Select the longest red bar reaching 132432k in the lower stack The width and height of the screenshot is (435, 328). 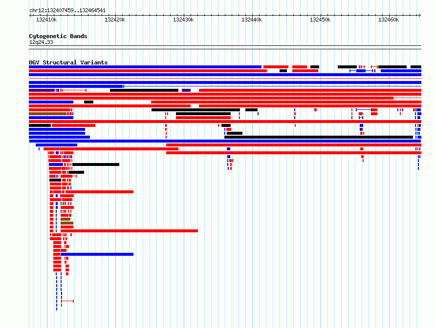click(130, 231)
